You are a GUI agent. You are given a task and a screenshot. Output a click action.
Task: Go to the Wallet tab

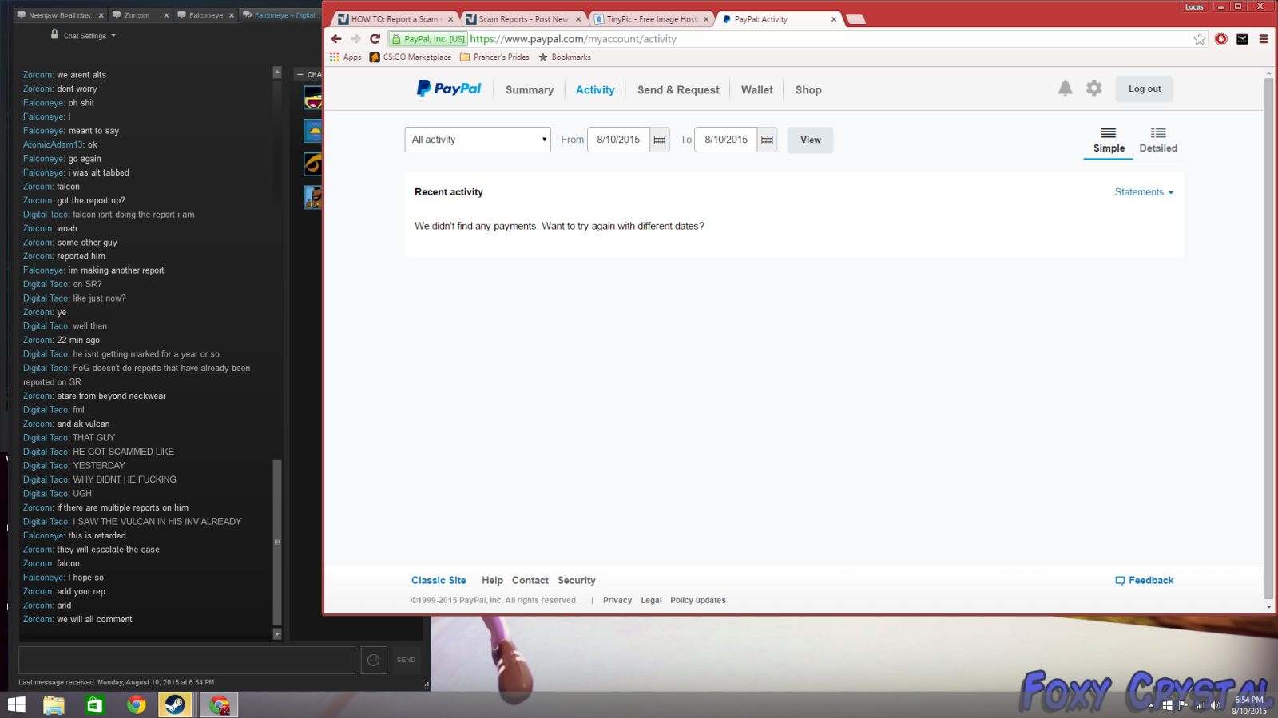tap(756, 90)
